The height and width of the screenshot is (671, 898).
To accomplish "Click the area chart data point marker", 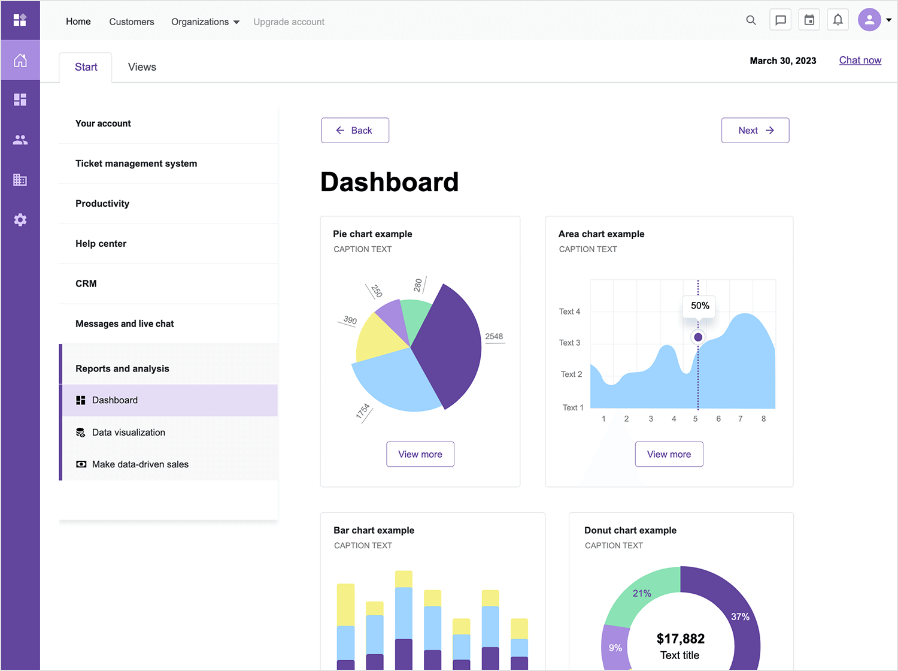I will tap(698, 337).
